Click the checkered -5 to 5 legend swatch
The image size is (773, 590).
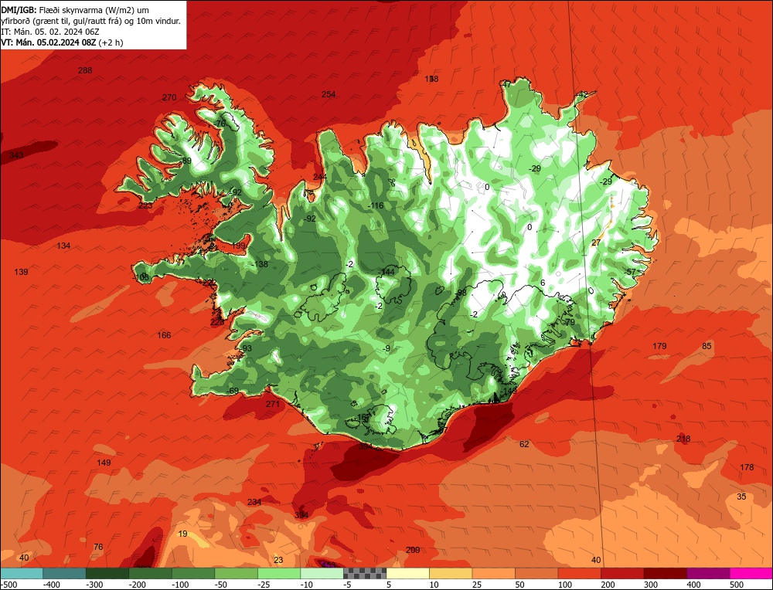pos(365,573)
